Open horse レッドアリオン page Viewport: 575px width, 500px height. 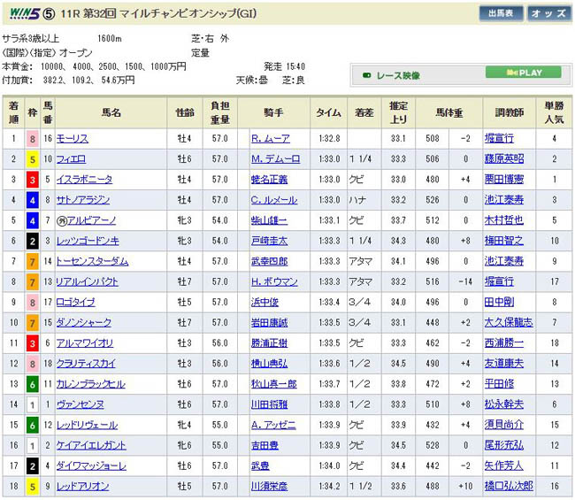(83, 485)
